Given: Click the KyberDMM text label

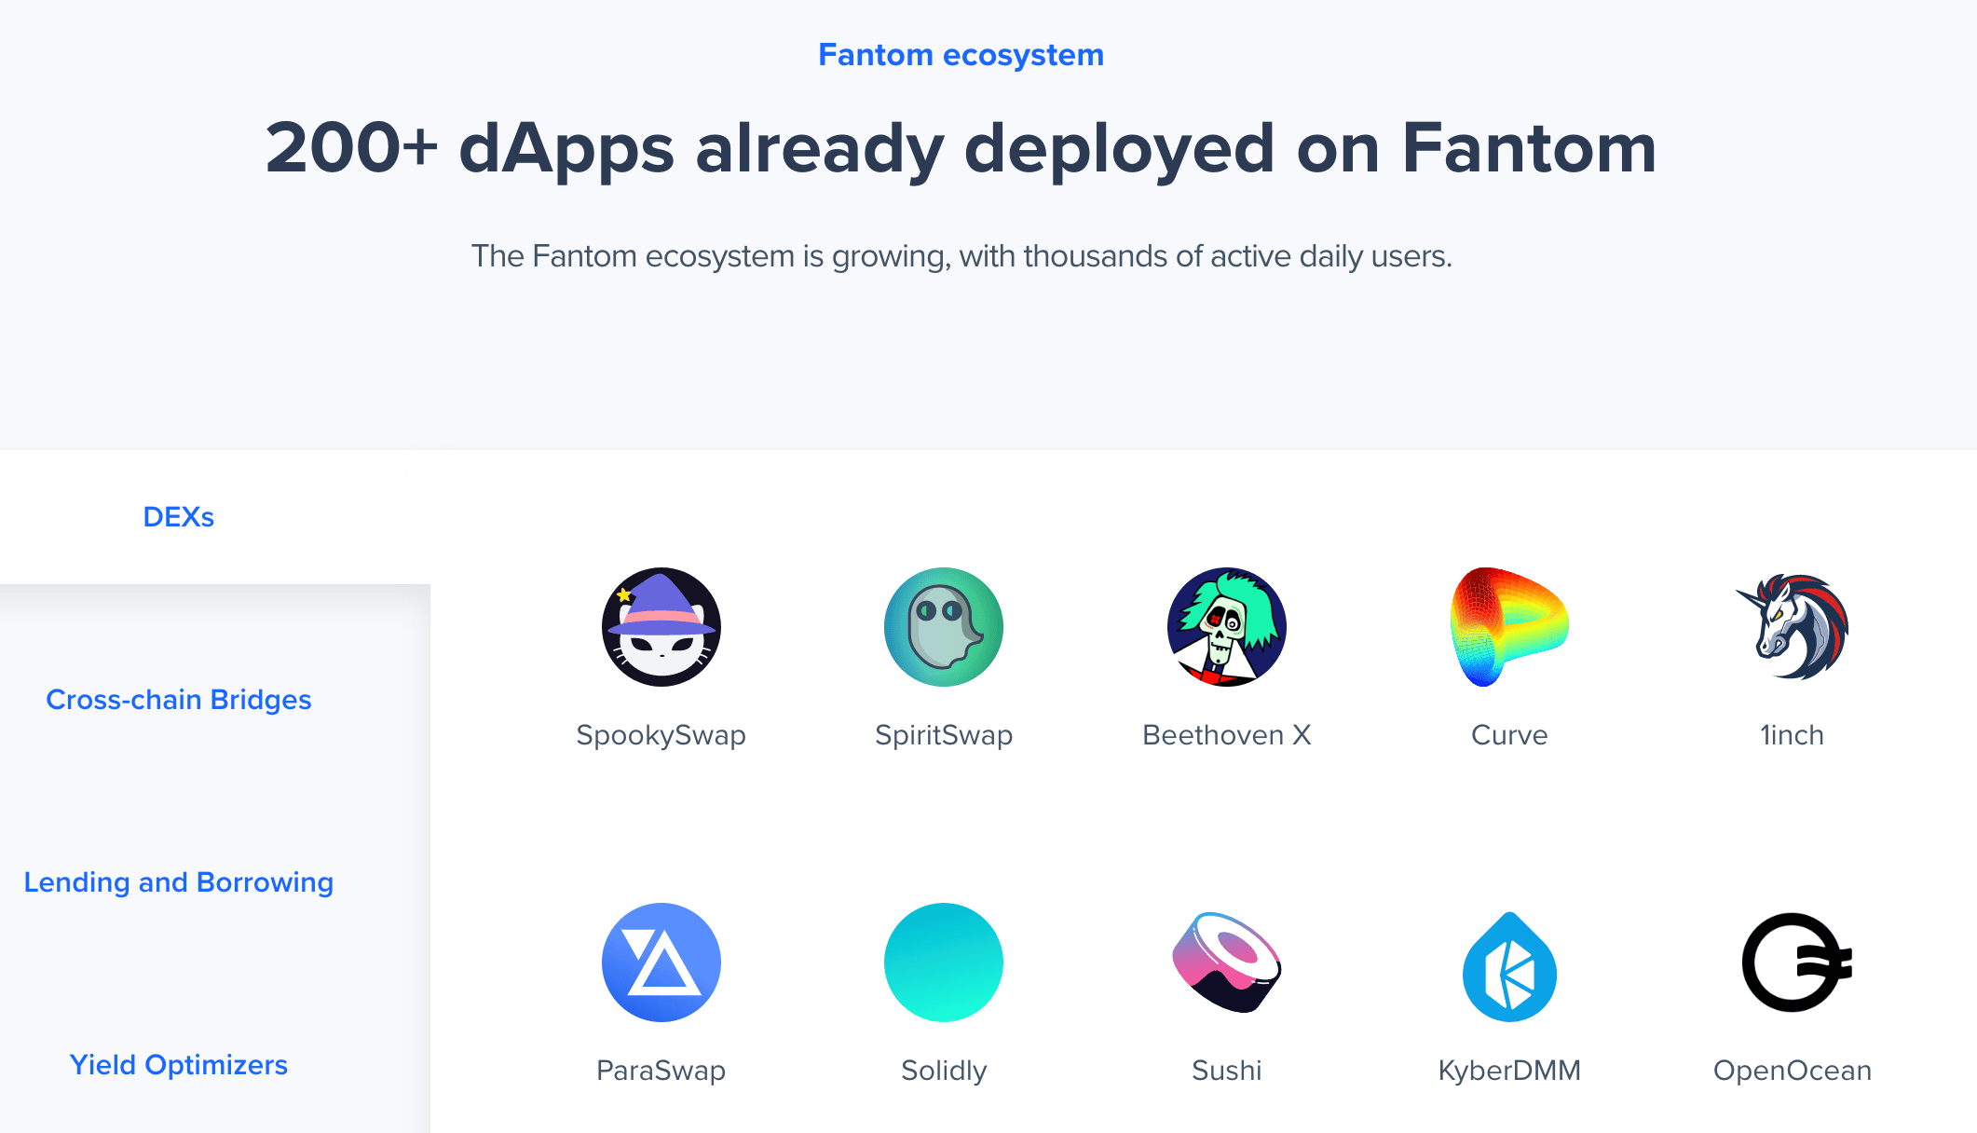Looking at the screenshot, I should coord(1509,1071).
